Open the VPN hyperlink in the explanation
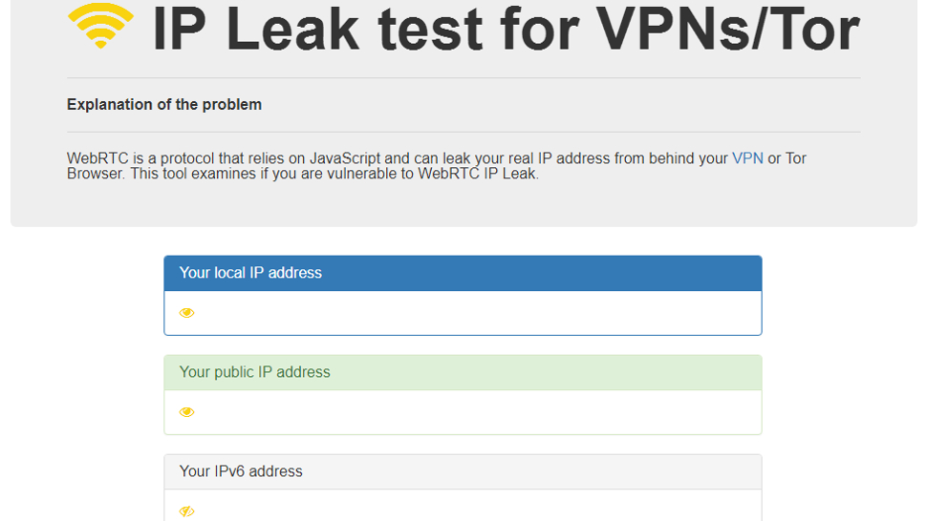Image resolution: width=927 pixels, height=521 pixels. coord(747,158)
